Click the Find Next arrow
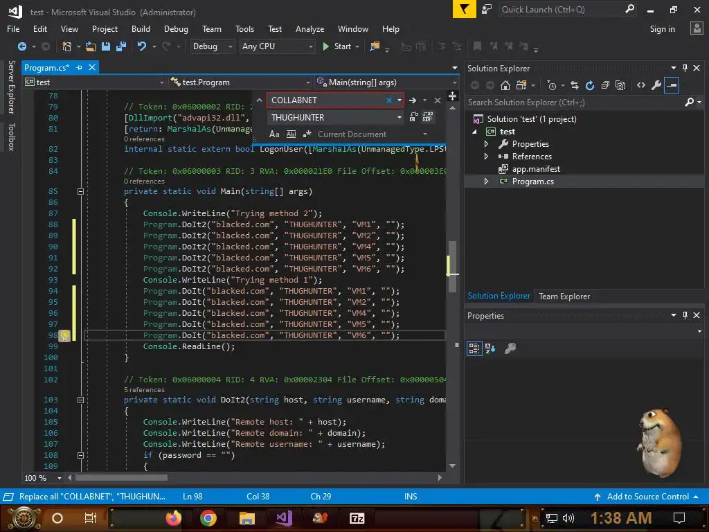 pos(413,100)
